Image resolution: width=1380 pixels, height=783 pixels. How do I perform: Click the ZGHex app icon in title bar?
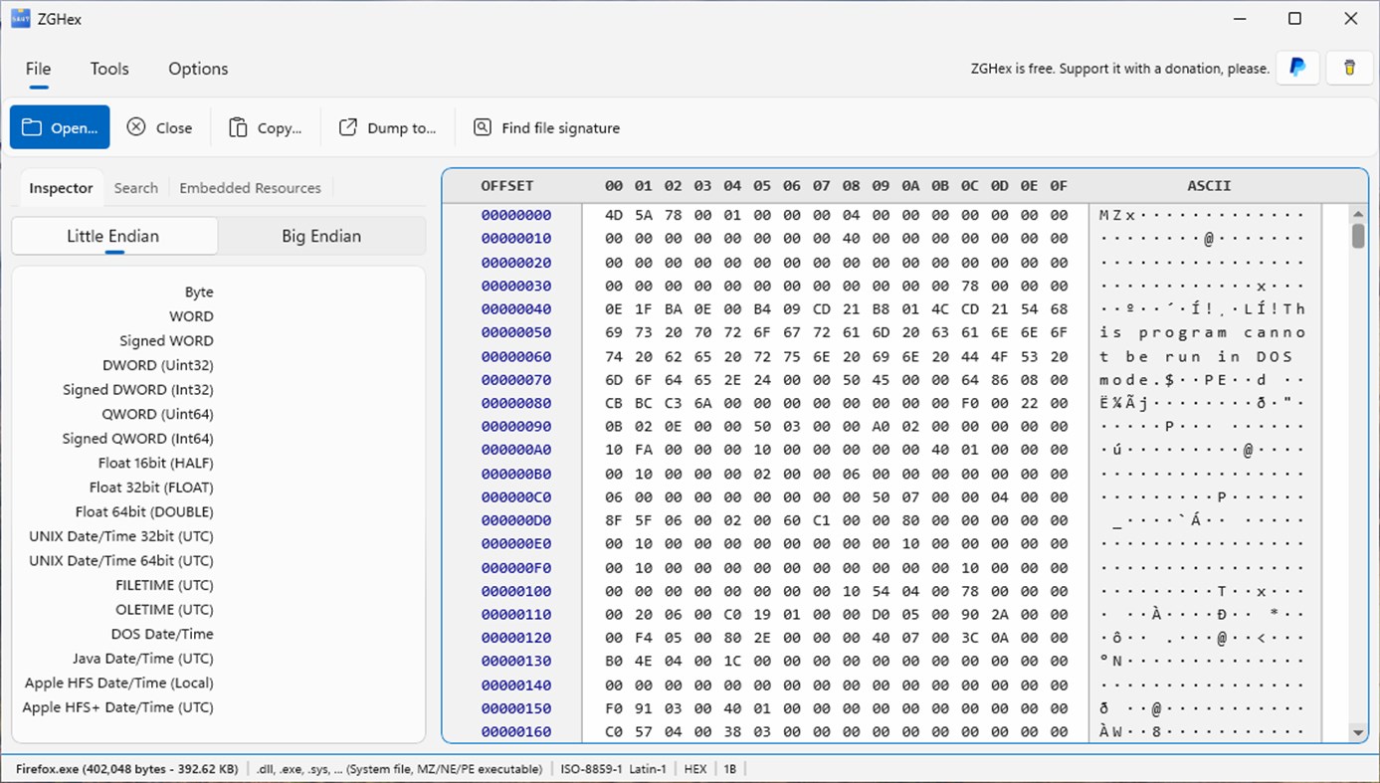20,18
